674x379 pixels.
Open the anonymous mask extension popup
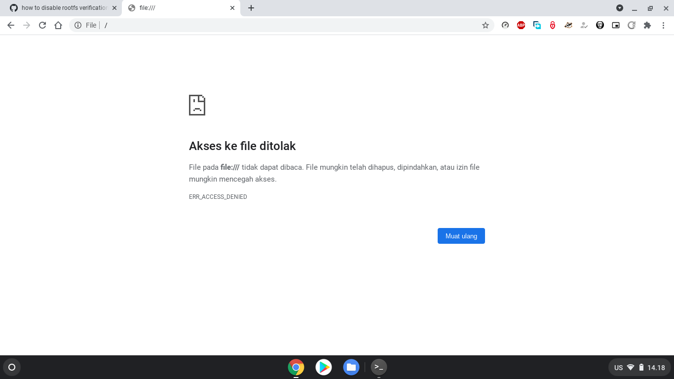[599, 25]
